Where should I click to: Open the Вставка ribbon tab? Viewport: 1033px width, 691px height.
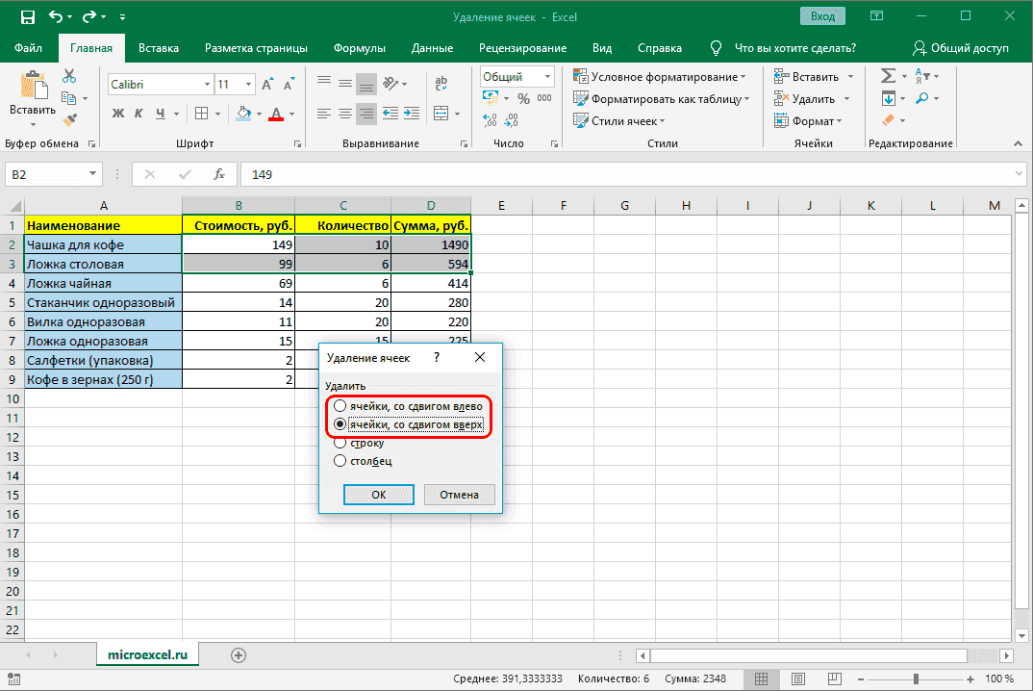159,48
